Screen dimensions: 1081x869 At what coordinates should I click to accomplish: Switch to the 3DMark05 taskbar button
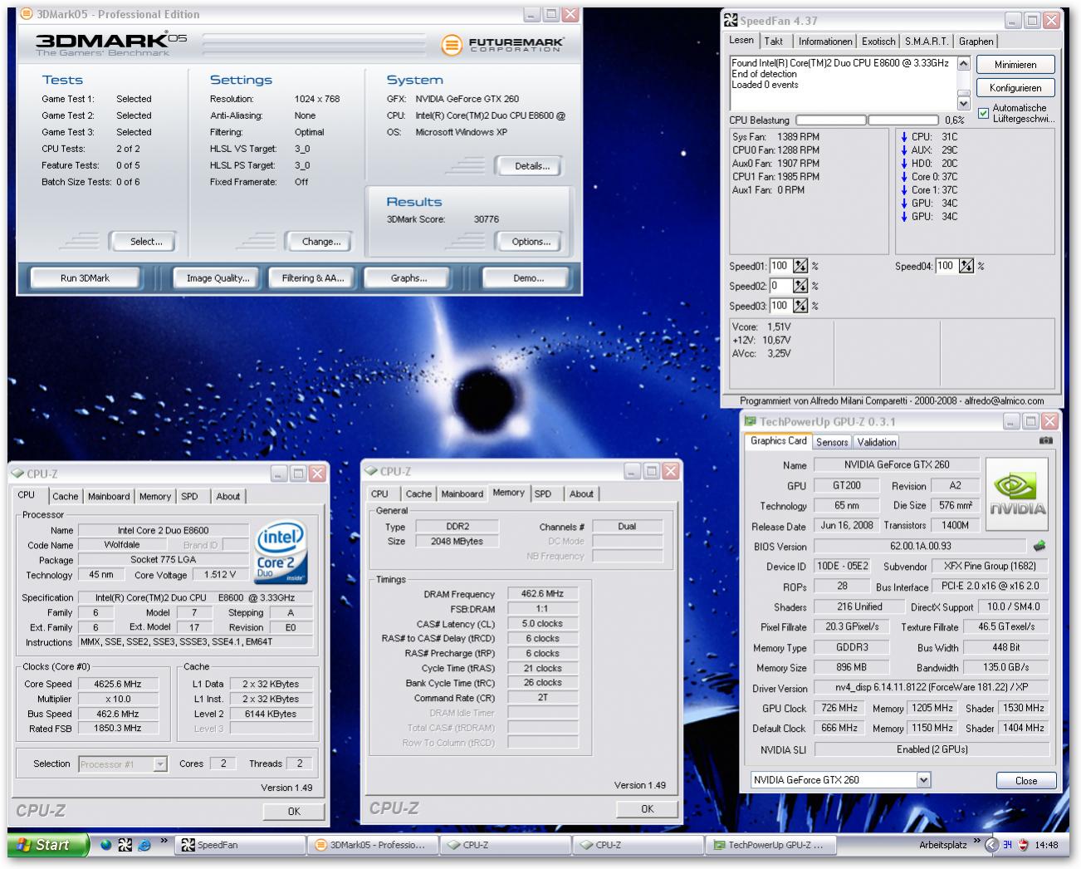click(x=371, y=845)
